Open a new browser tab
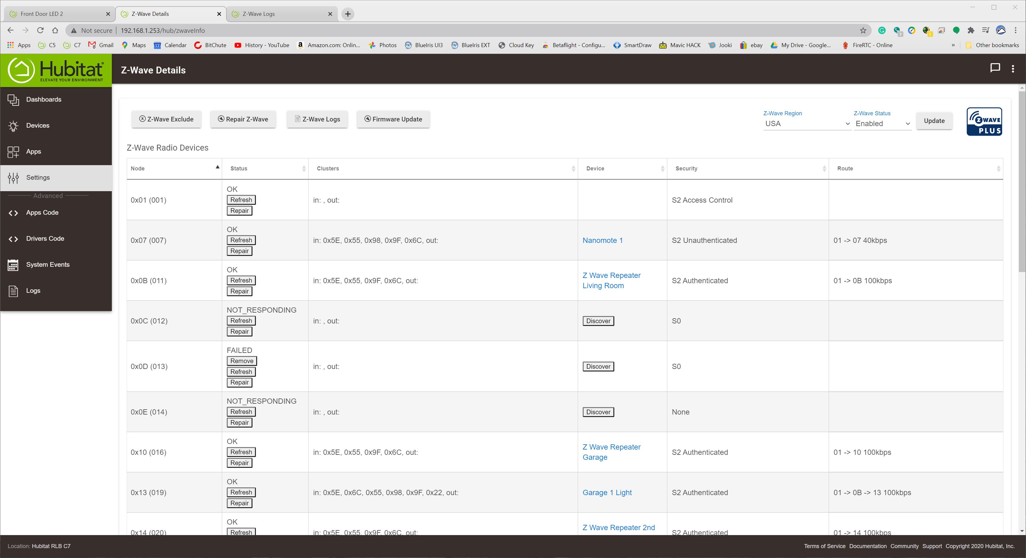1026x558 pixels. tap(348, 14)
